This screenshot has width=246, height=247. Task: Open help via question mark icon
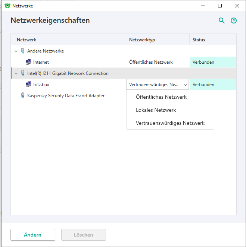click(234, 21)
